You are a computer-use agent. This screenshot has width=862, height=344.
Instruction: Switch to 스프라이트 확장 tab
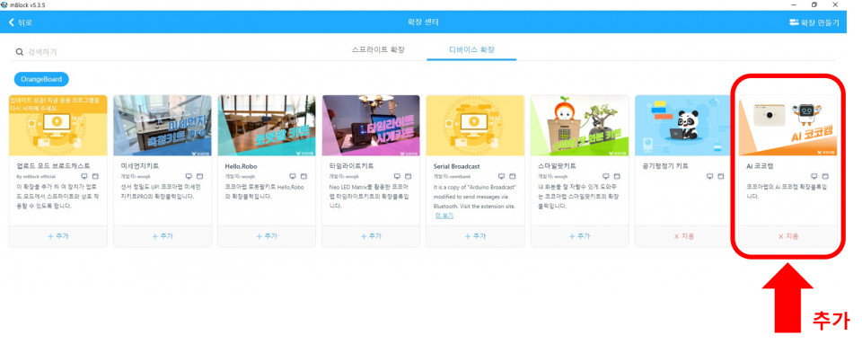point(378,50)
